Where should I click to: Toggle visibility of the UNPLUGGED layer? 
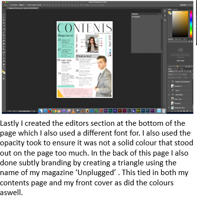[x=169, y=95]
